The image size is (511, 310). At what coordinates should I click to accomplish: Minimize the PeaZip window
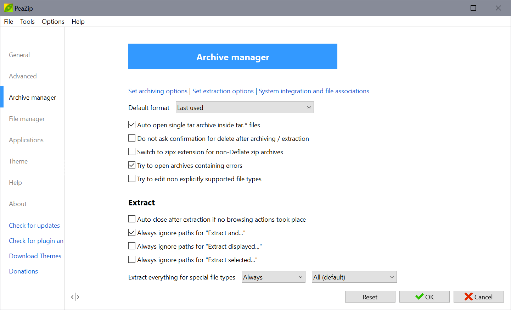449,8
